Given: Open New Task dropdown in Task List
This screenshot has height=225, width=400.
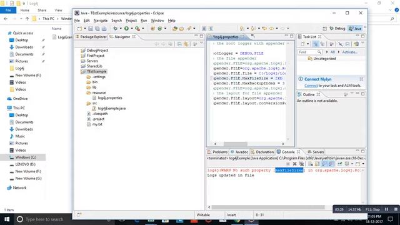Looking at the screenshot, I should (308, 44).
